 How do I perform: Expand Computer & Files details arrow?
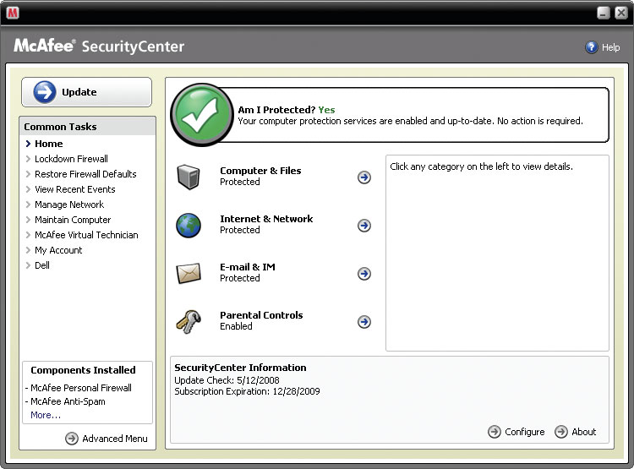click(364, 177)
